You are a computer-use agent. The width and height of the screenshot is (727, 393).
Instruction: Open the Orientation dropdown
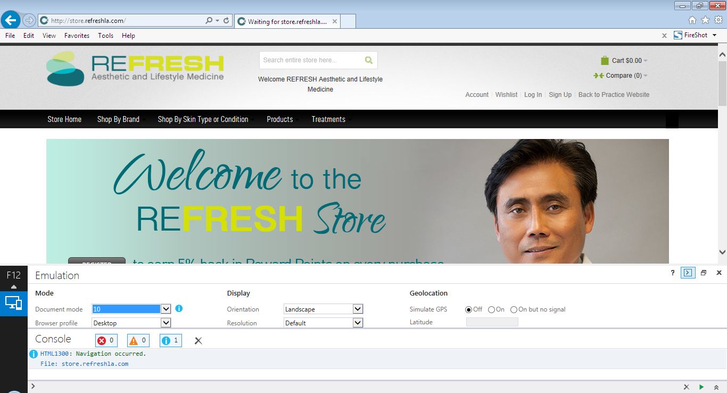(x=358, y=309)
